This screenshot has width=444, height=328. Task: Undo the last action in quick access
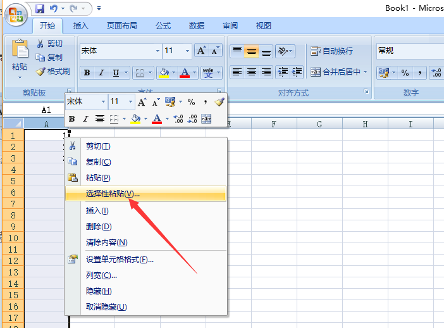click(x=54, y=9)
